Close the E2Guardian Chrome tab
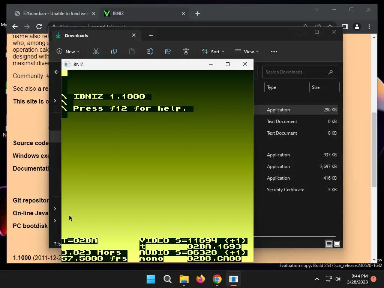 [93, 13]
